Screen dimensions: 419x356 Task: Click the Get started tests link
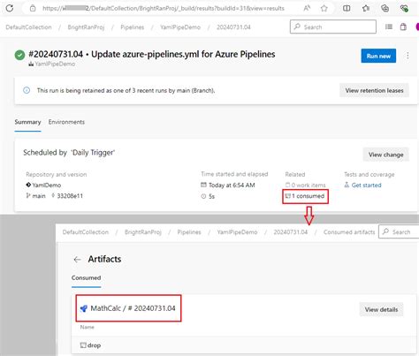point(366,186)
